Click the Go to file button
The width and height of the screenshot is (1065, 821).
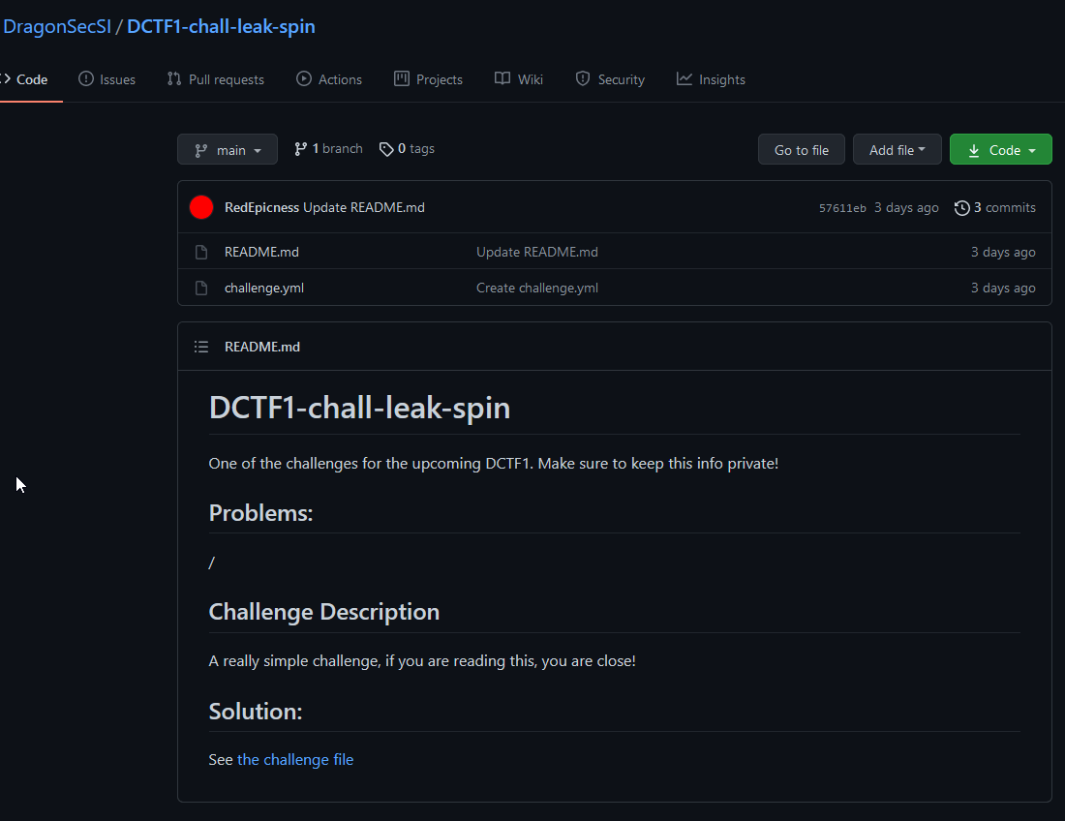click(x=802, y=149)
